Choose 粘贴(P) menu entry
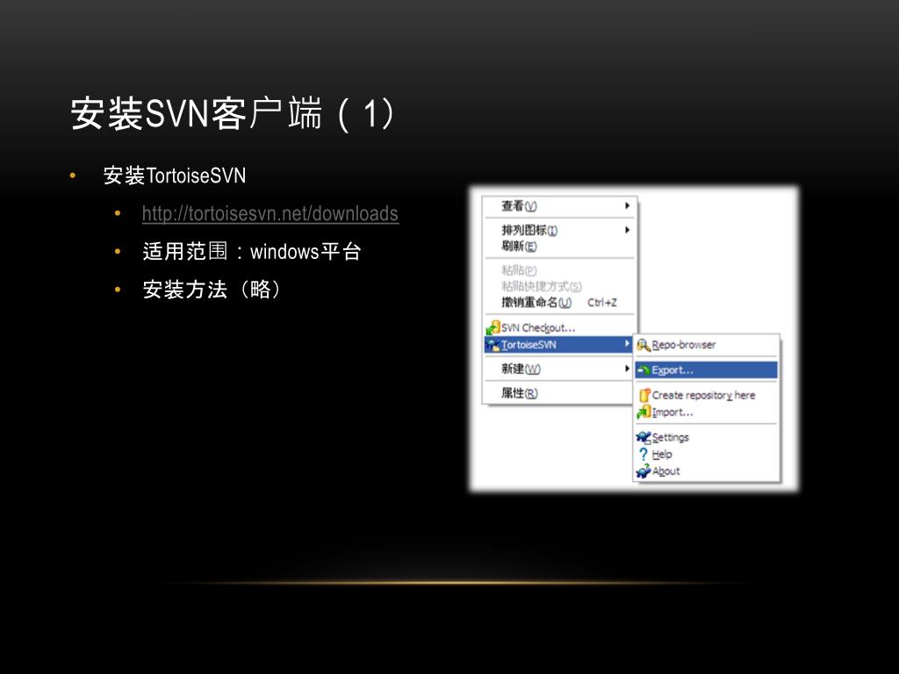The height and width of the screenshot is (674, 899). pos(559,270)
